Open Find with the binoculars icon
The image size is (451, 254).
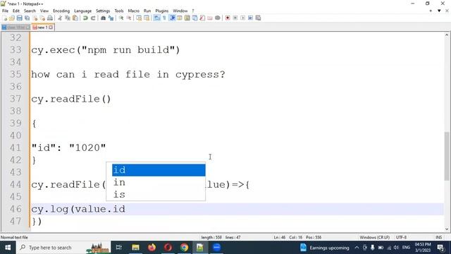[103, 18]
